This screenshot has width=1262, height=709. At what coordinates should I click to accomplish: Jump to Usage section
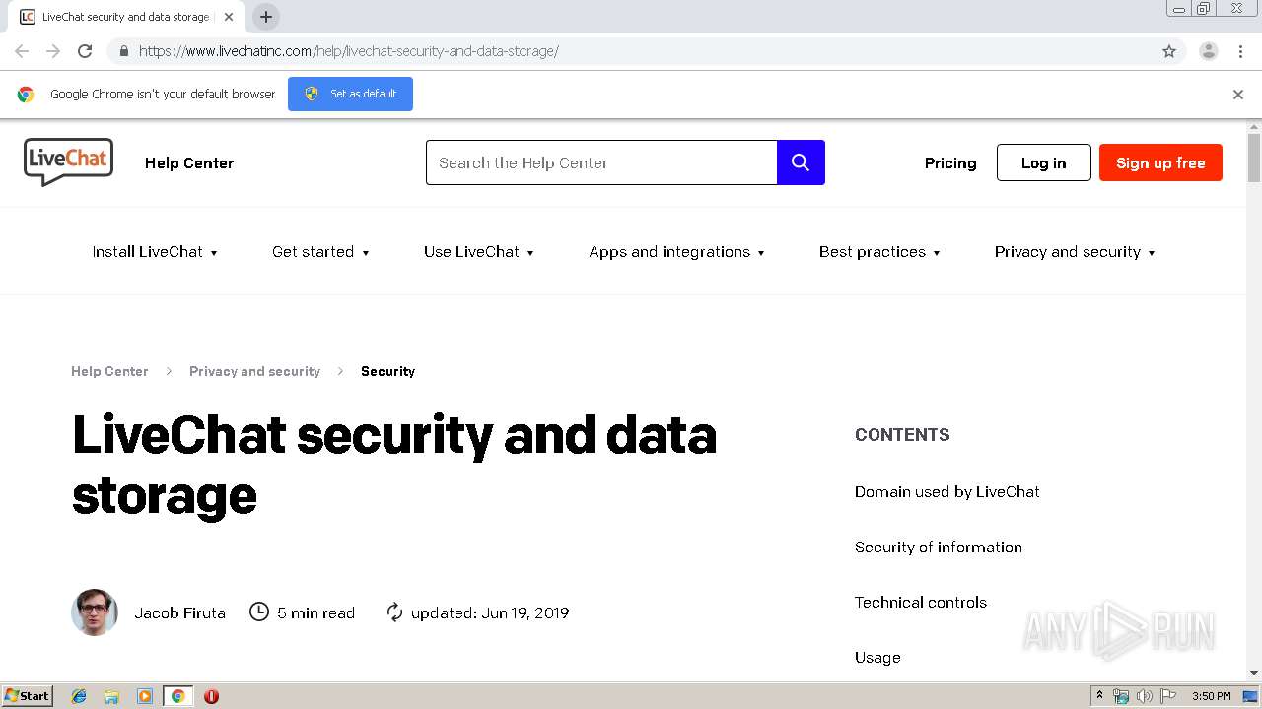click(x=877, y=658)
